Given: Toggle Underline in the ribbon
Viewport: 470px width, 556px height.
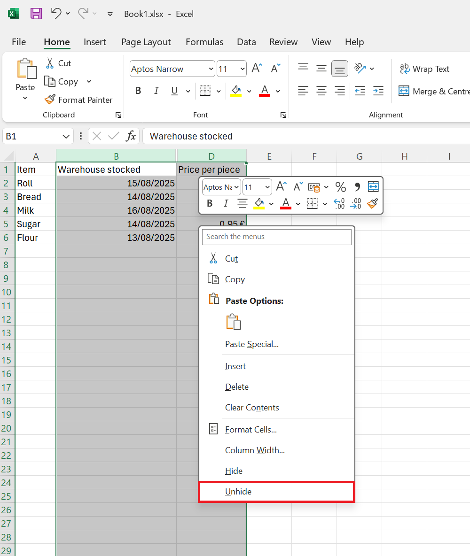Looking at the screenshot, I should point(174,91).
